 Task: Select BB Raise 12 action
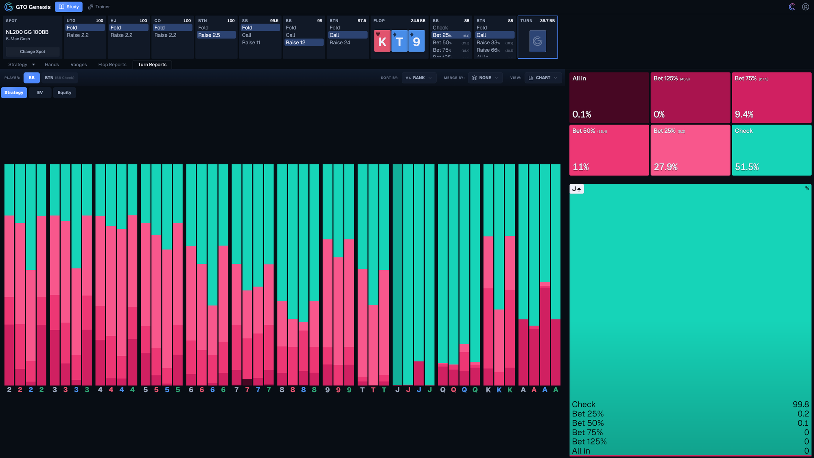tap(304, 43)
